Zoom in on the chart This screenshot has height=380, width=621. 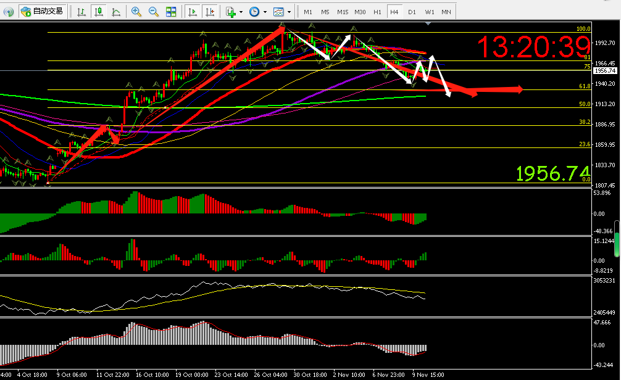click(x=136, y=12)
